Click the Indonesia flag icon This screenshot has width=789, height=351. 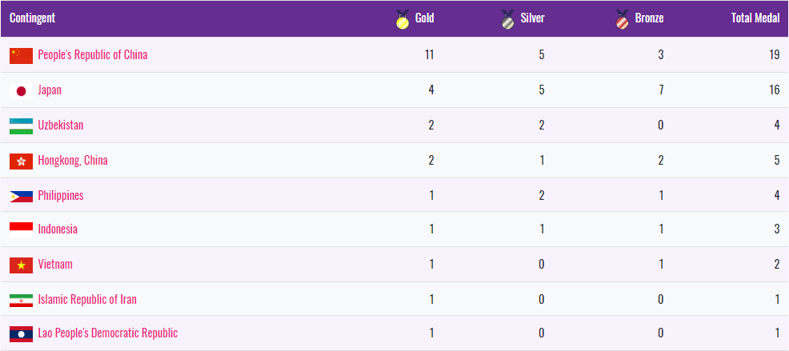[22, 229]
